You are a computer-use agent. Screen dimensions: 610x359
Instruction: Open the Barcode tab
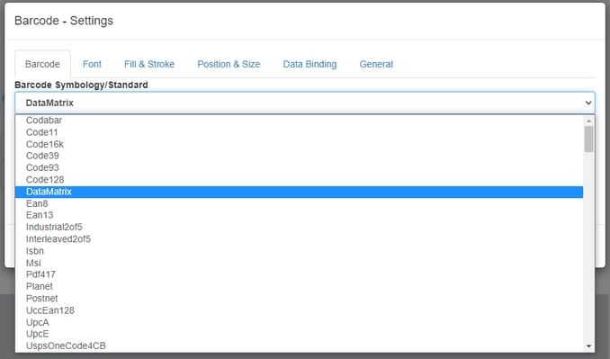tap(42, 64)
